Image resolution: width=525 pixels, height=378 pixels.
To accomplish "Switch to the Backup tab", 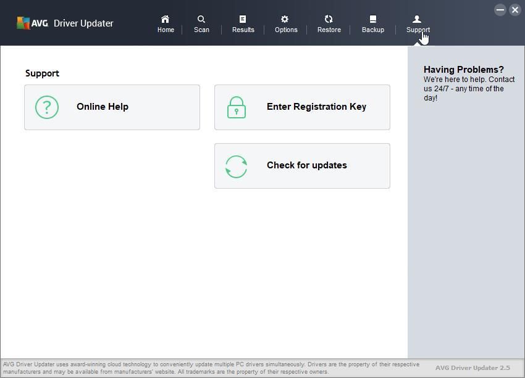I will coord(372,24).
